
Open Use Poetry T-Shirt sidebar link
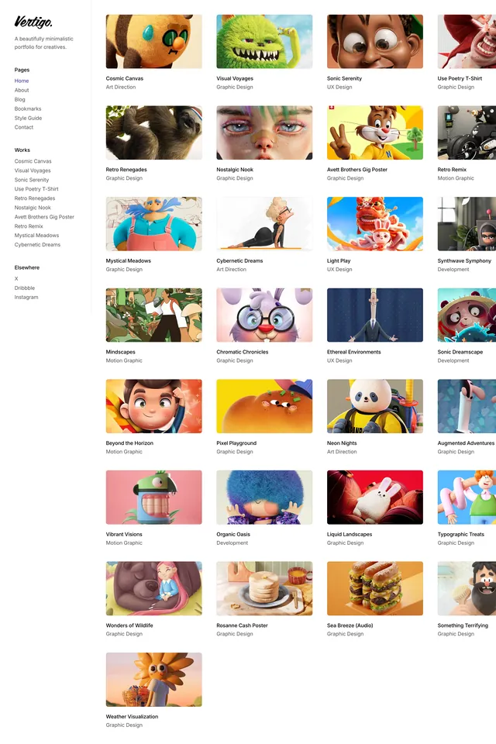coord(36,189)
